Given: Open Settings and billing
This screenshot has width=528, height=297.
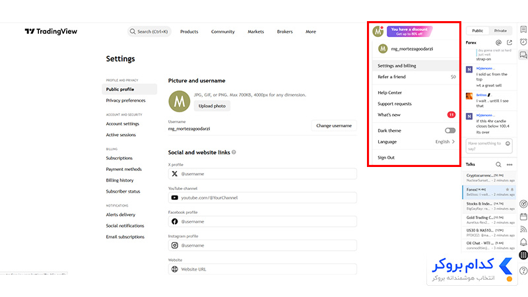Looking at the screenshot, I should click(x=416, y=65).
